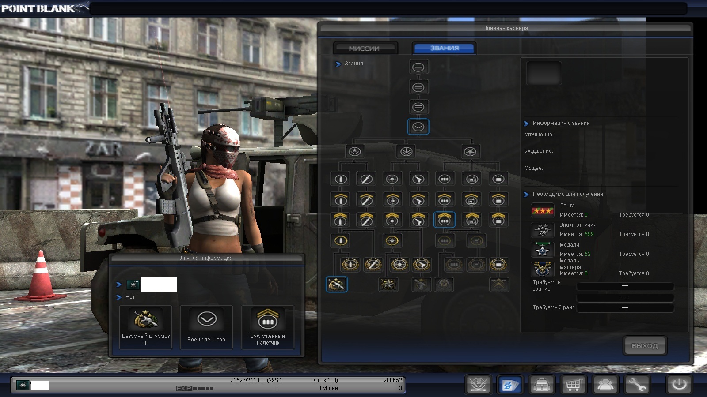707x397 pixels.
Task: Click the highlighted PB cards career icon
Action: click(510, 385)
